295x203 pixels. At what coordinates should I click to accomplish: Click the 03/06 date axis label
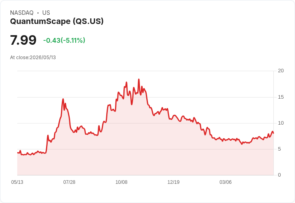coord(226,182)
